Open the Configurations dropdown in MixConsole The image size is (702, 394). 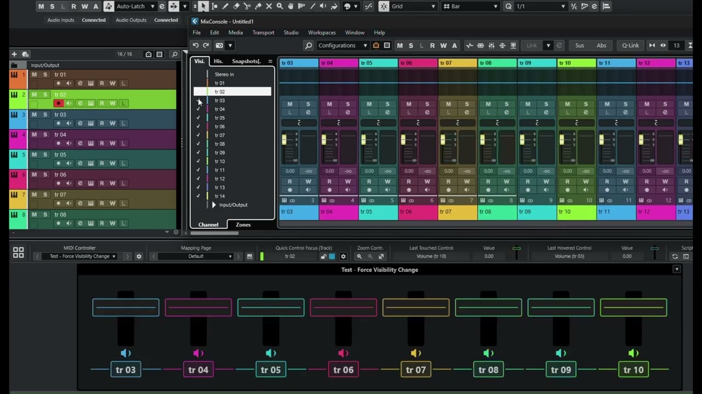point(343,45)
